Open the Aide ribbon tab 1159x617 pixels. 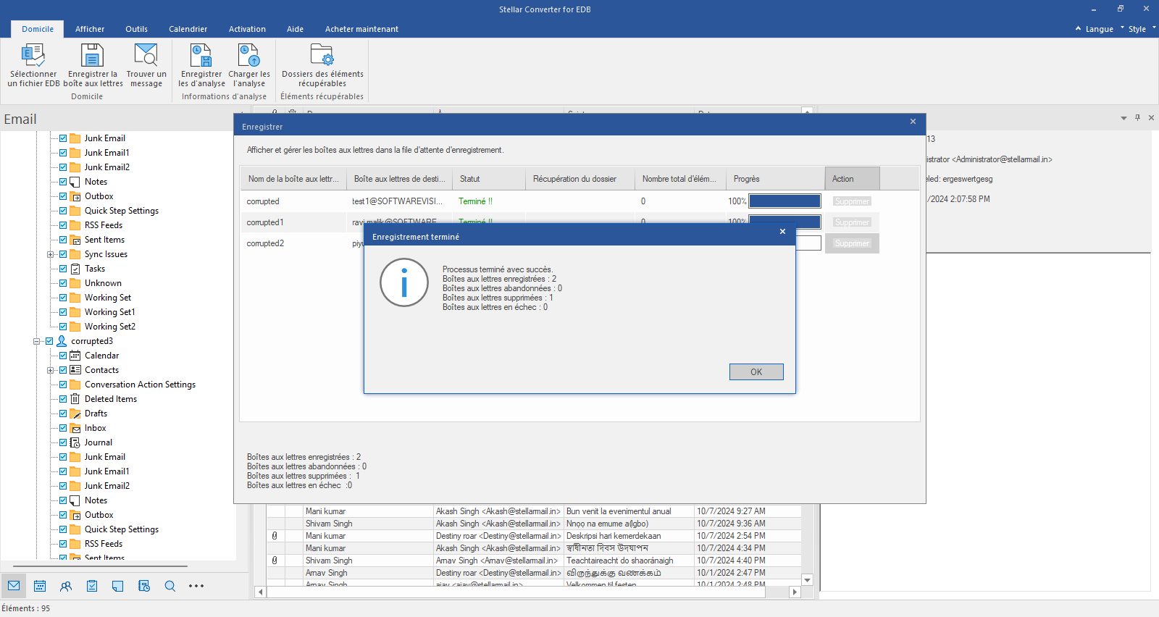[x=295, y=29]
